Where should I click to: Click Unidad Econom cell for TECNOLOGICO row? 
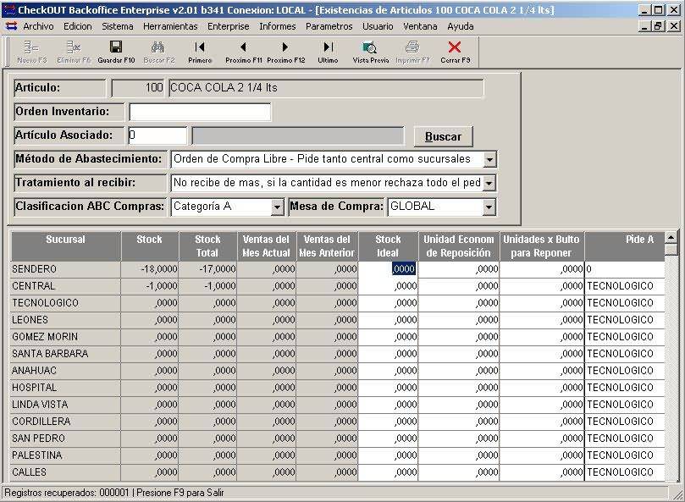[x=459, y=303]
